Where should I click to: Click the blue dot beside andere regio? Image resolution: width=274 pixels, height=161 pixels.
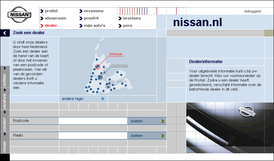point(103,99)
